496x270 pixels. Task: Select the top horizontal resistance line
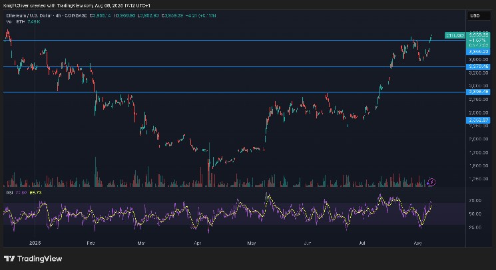click(200, 41)
